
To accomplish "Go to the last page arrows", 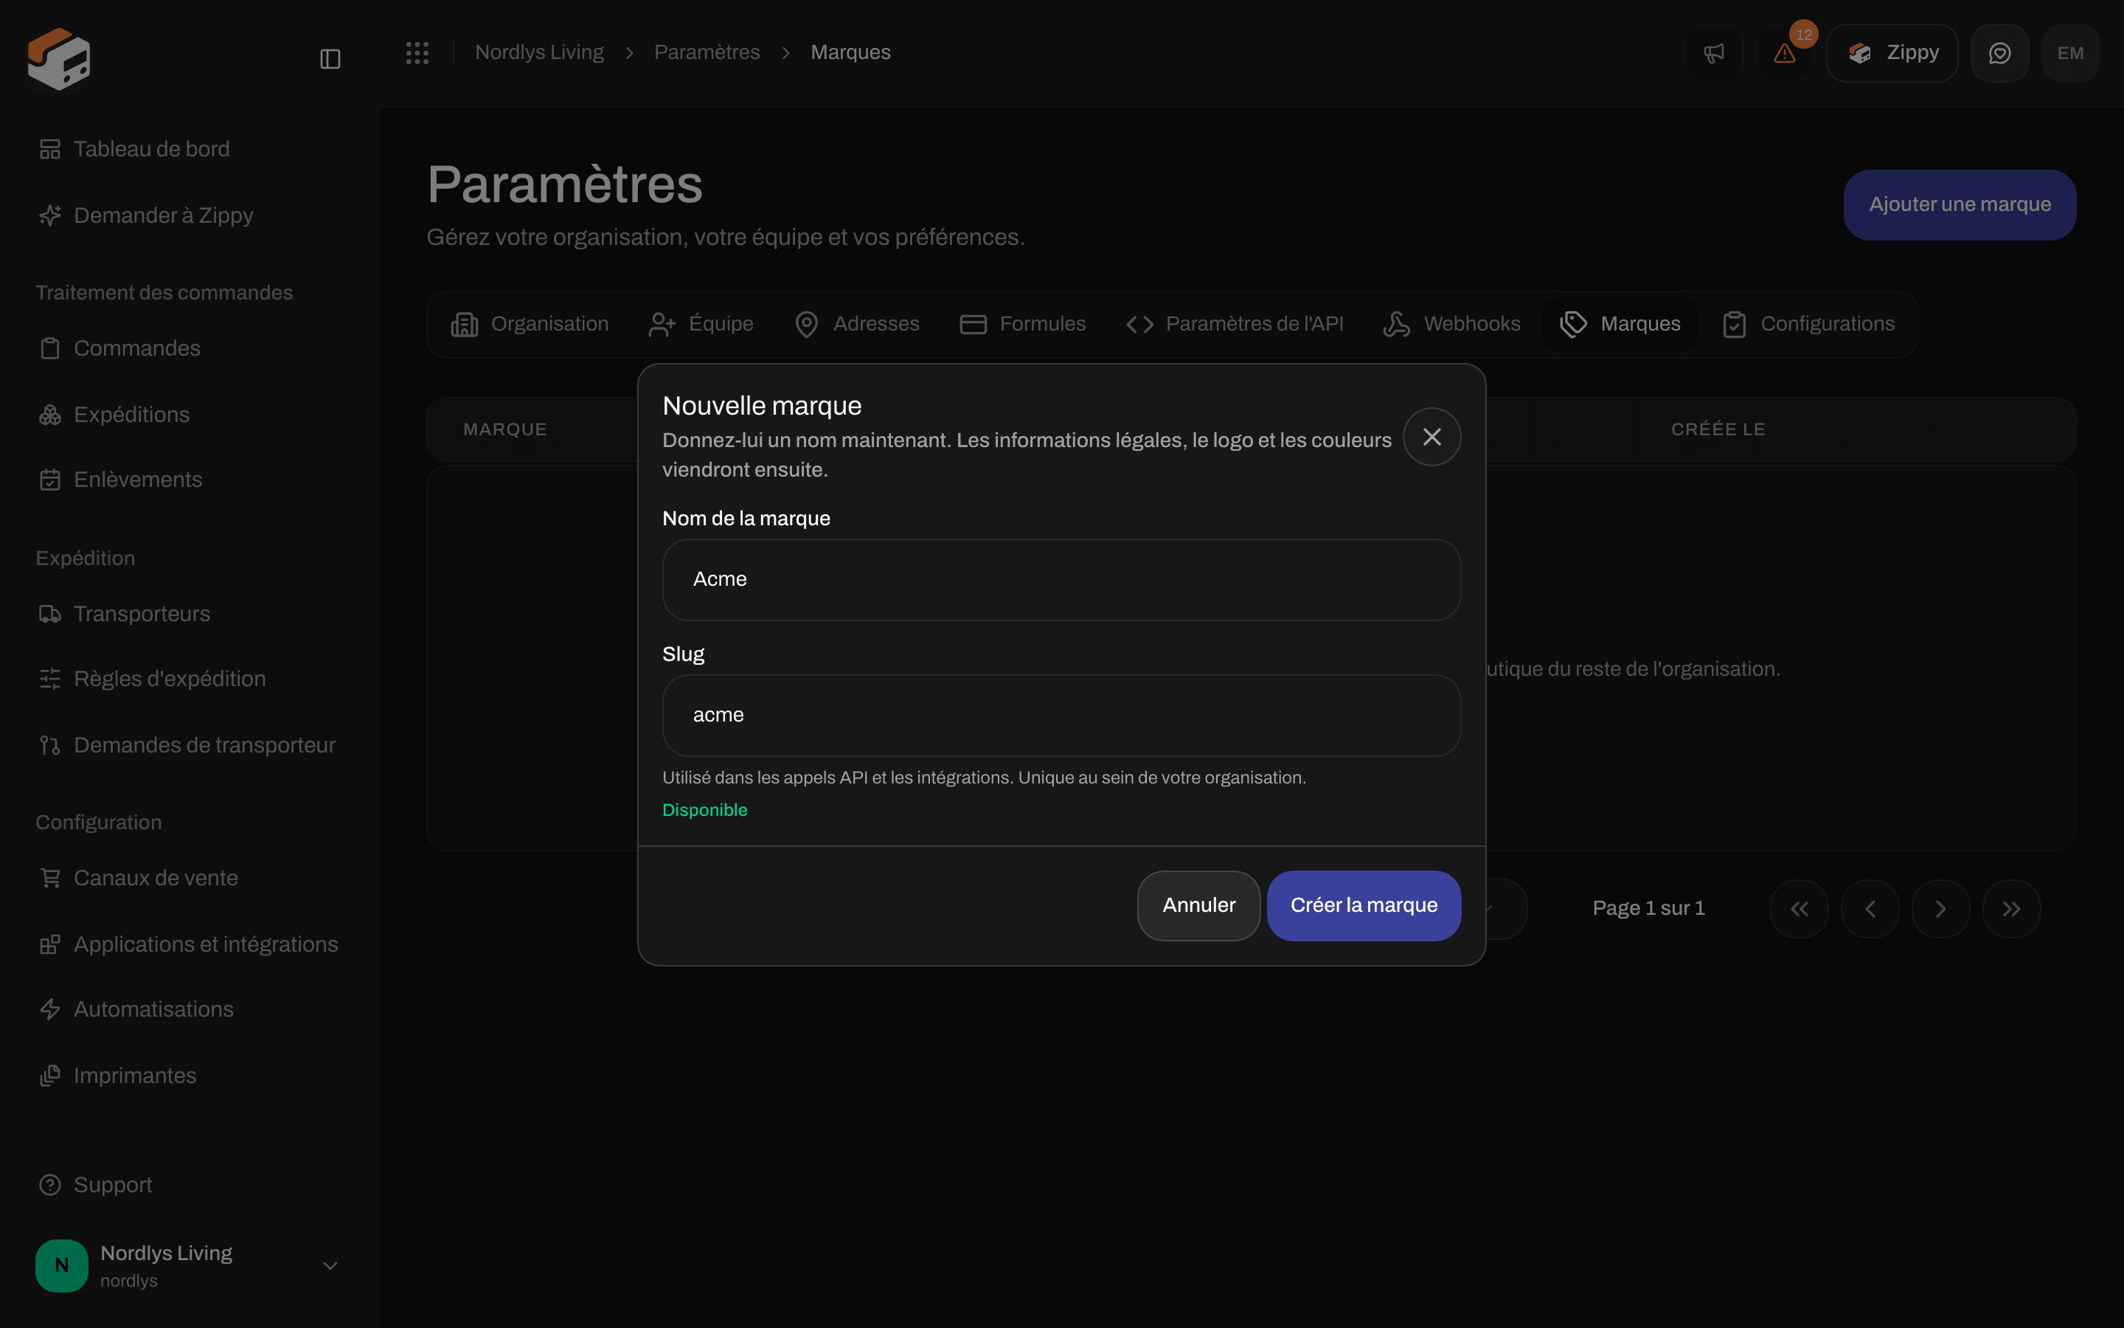I will [2012, 909].
